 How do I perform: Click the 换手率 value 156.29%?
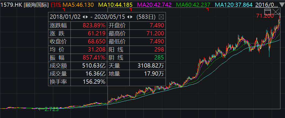coord(94,82)
